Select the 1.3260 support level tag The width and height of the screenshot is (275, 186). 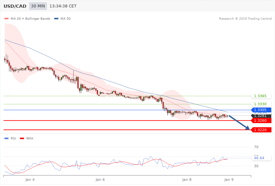pyautogui.click(x=261, y=120)
